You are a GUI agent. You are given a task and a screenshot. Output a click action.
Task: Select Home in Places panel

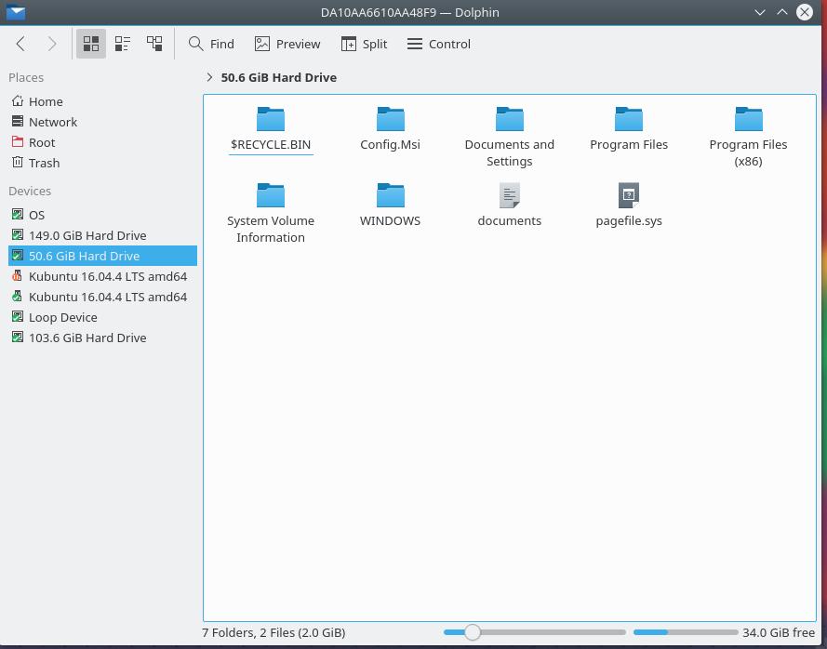point(46,101)
